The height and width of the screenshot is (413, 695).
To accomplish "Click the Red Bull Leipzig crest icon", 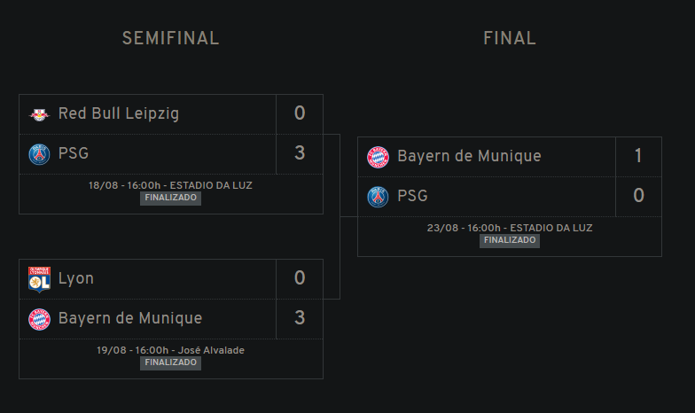I will (39, 115).
